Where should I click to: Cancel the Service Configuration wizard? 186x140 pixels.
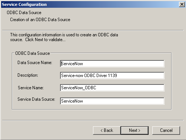pos(166,130)
